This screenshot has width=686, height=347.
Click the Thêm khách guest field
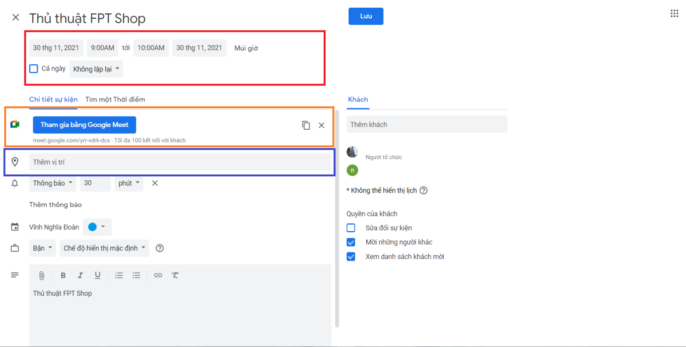click(x=427, y=125)
